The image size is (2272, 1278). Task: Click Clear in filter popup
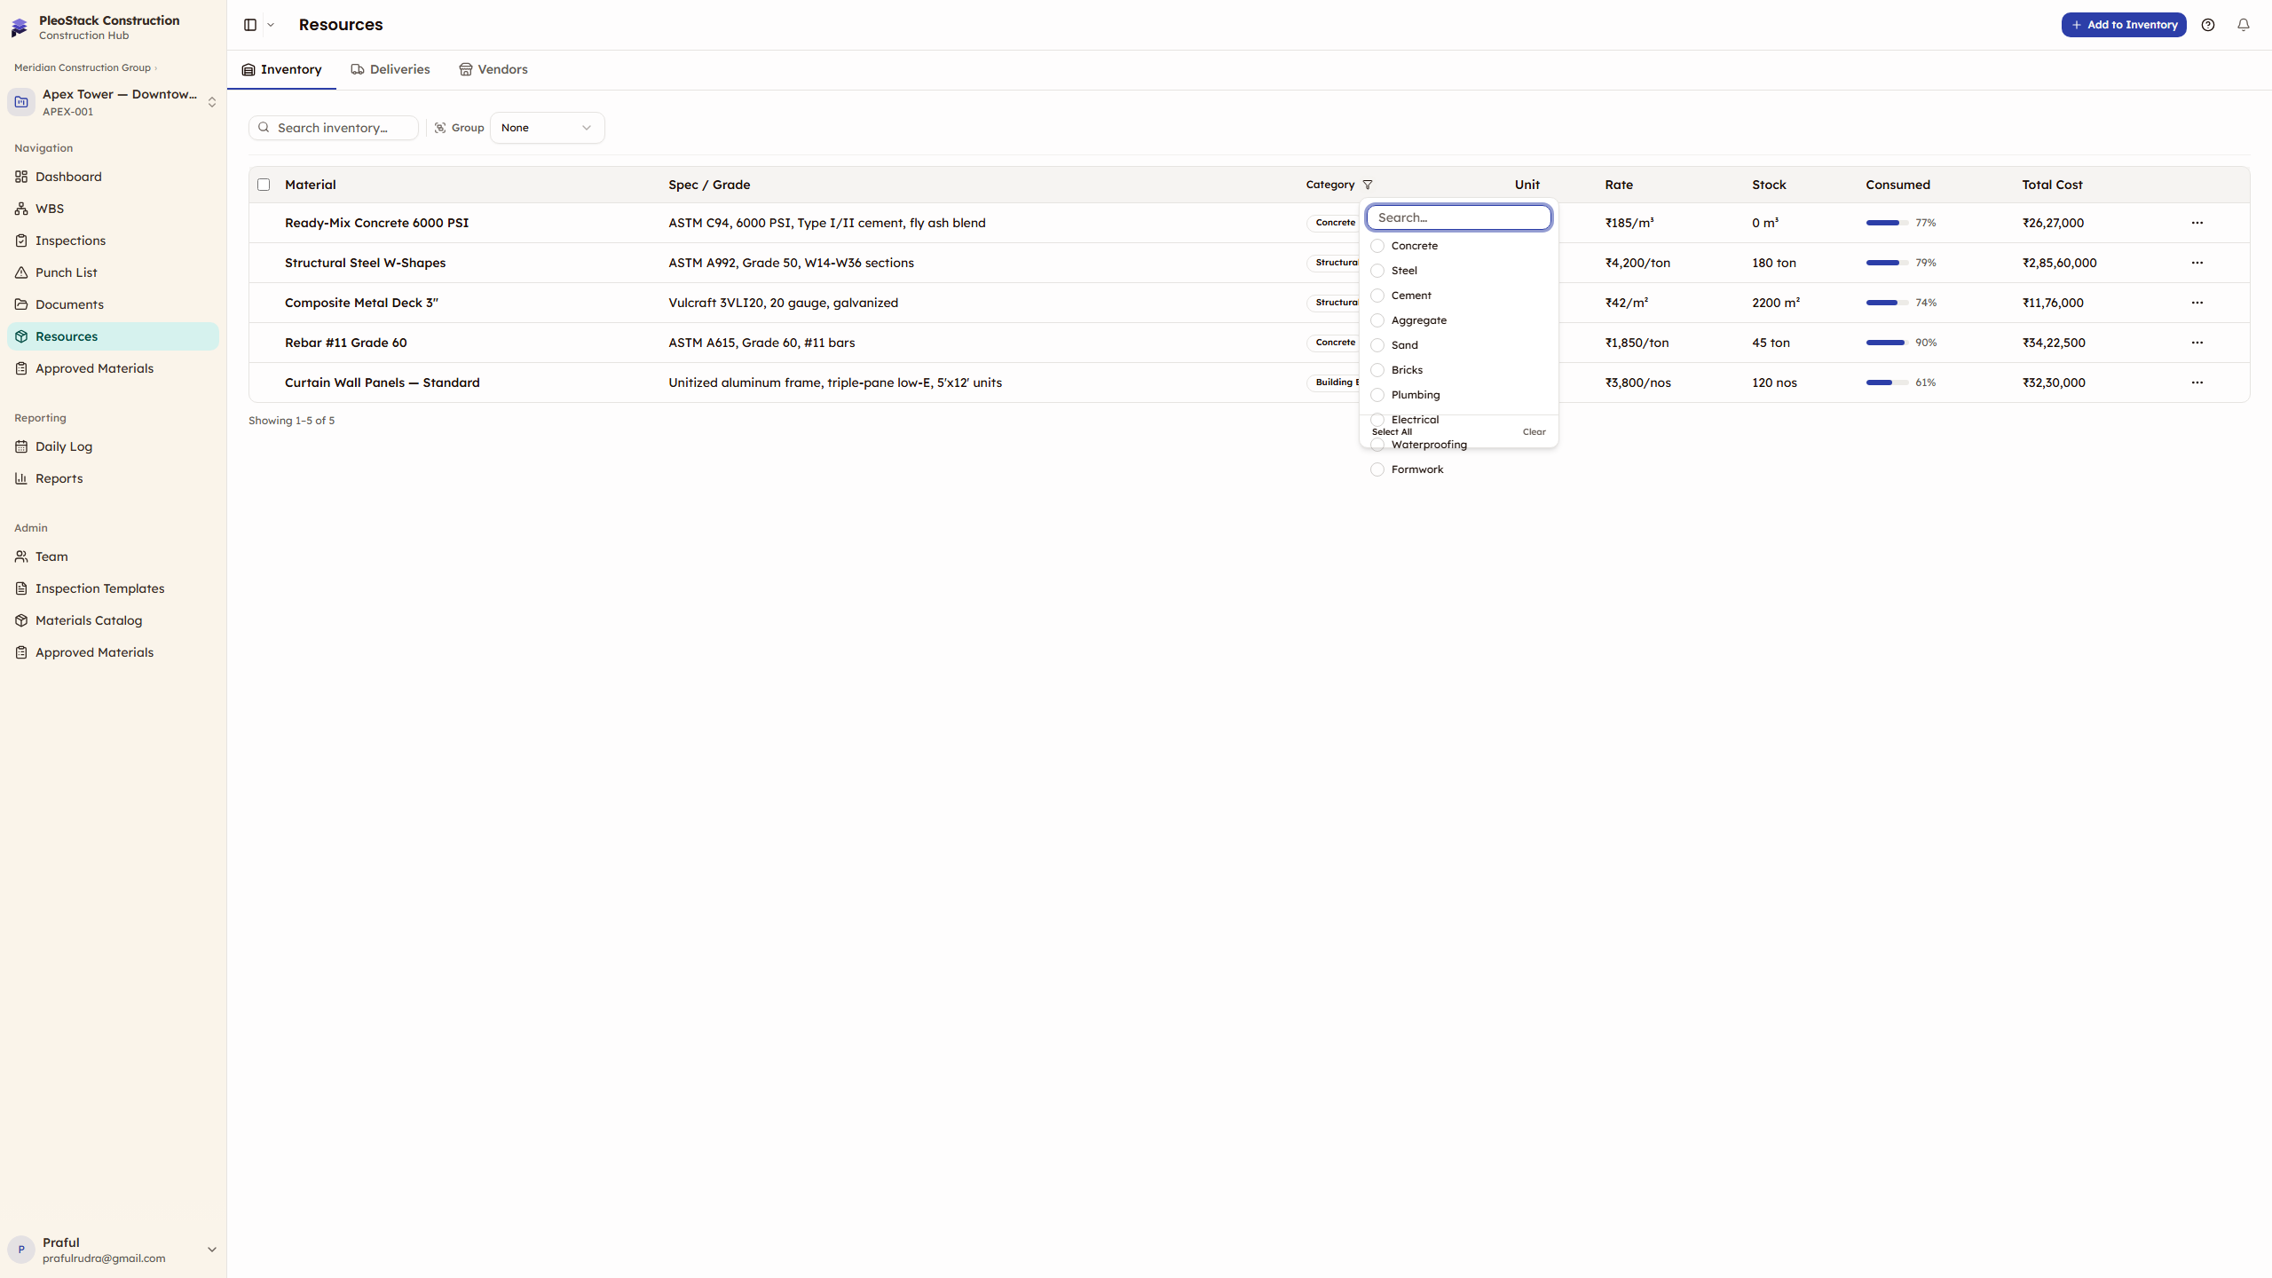pos(1534,432)
